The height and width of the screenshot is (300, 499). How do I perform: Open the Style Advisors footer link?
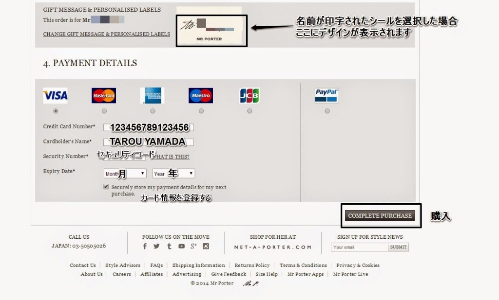pos(122,265)
